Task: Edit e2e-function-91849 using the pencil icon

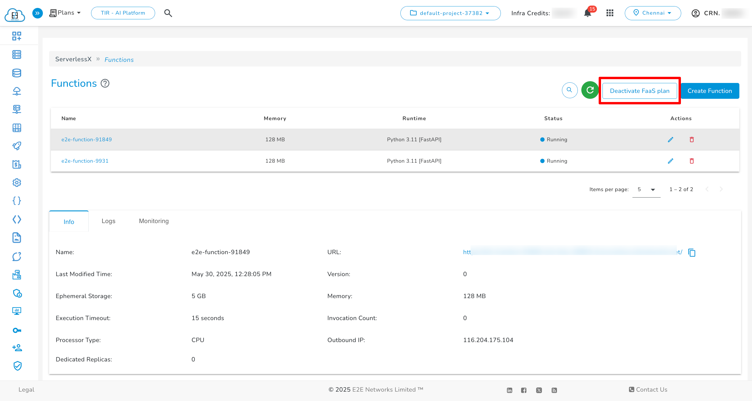Action: 671,140
